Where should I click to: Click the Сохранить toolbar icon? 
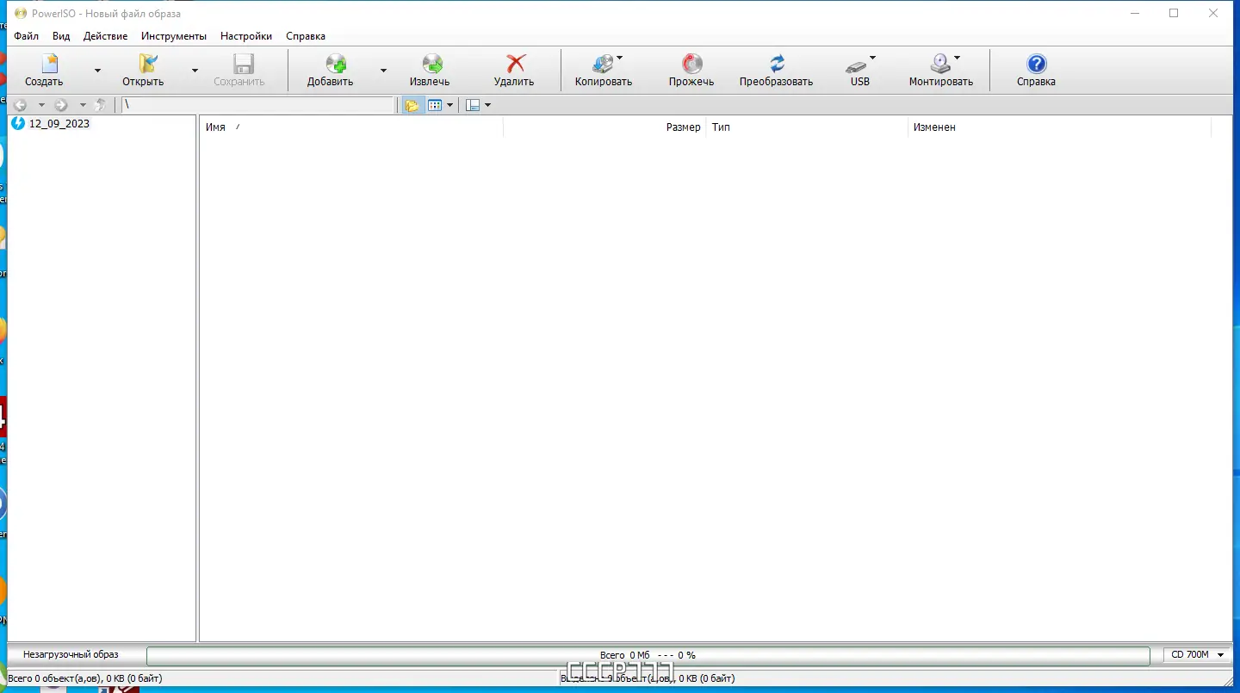[x=244, y=64]
